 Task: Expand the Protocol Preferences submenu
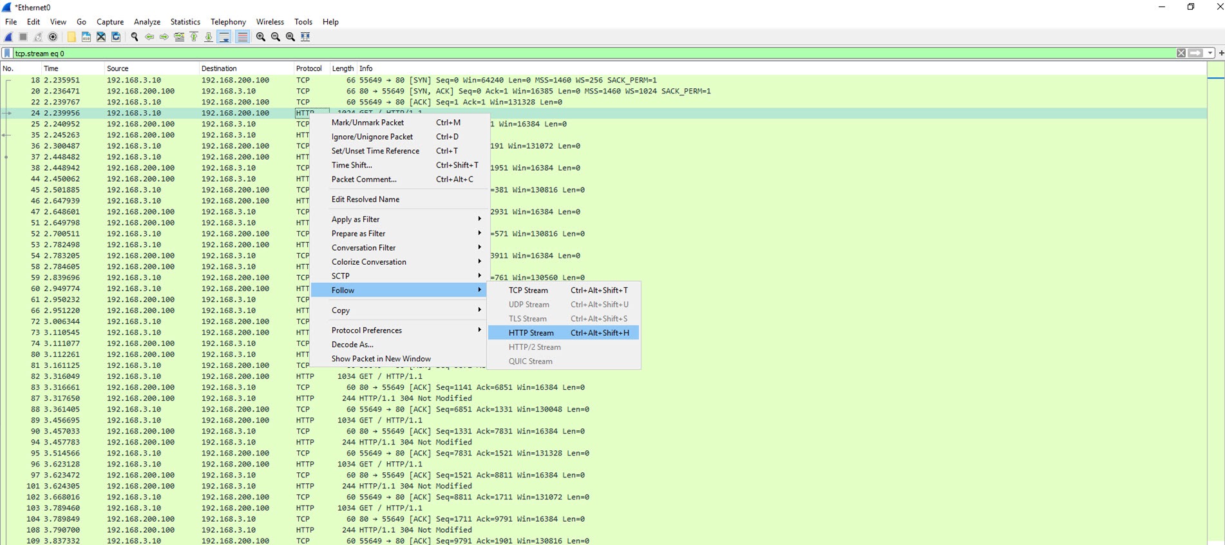(399, 330)
